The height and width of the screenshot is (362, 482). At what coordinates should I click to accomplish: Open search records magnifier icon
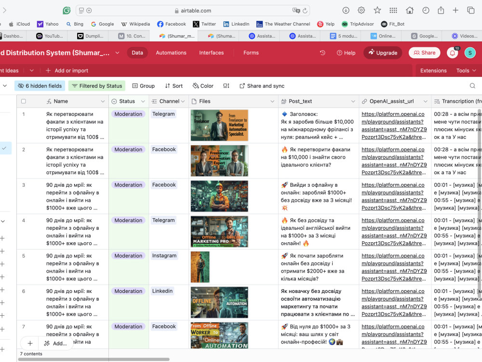(472, 86)
